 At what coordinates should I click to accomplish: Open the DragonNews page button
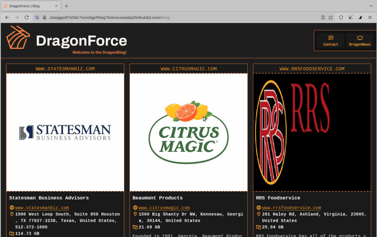(x=360, y=40)
